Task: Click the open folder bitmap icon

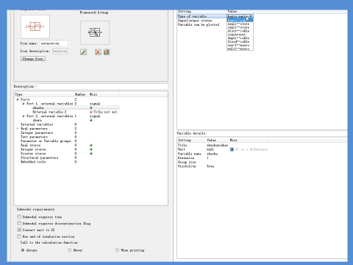Action: pos(107,52)
